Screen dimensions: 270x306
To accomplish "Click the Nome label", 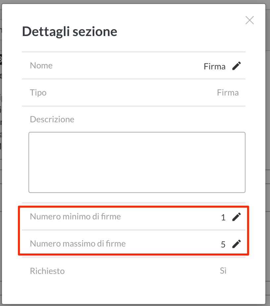I will pyautogui.click(x=41, y=65).
